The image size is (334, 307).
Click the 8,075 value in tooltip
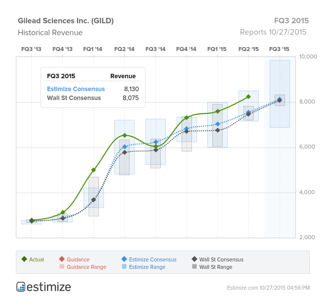pyautogui.click(x=131, y=98)
